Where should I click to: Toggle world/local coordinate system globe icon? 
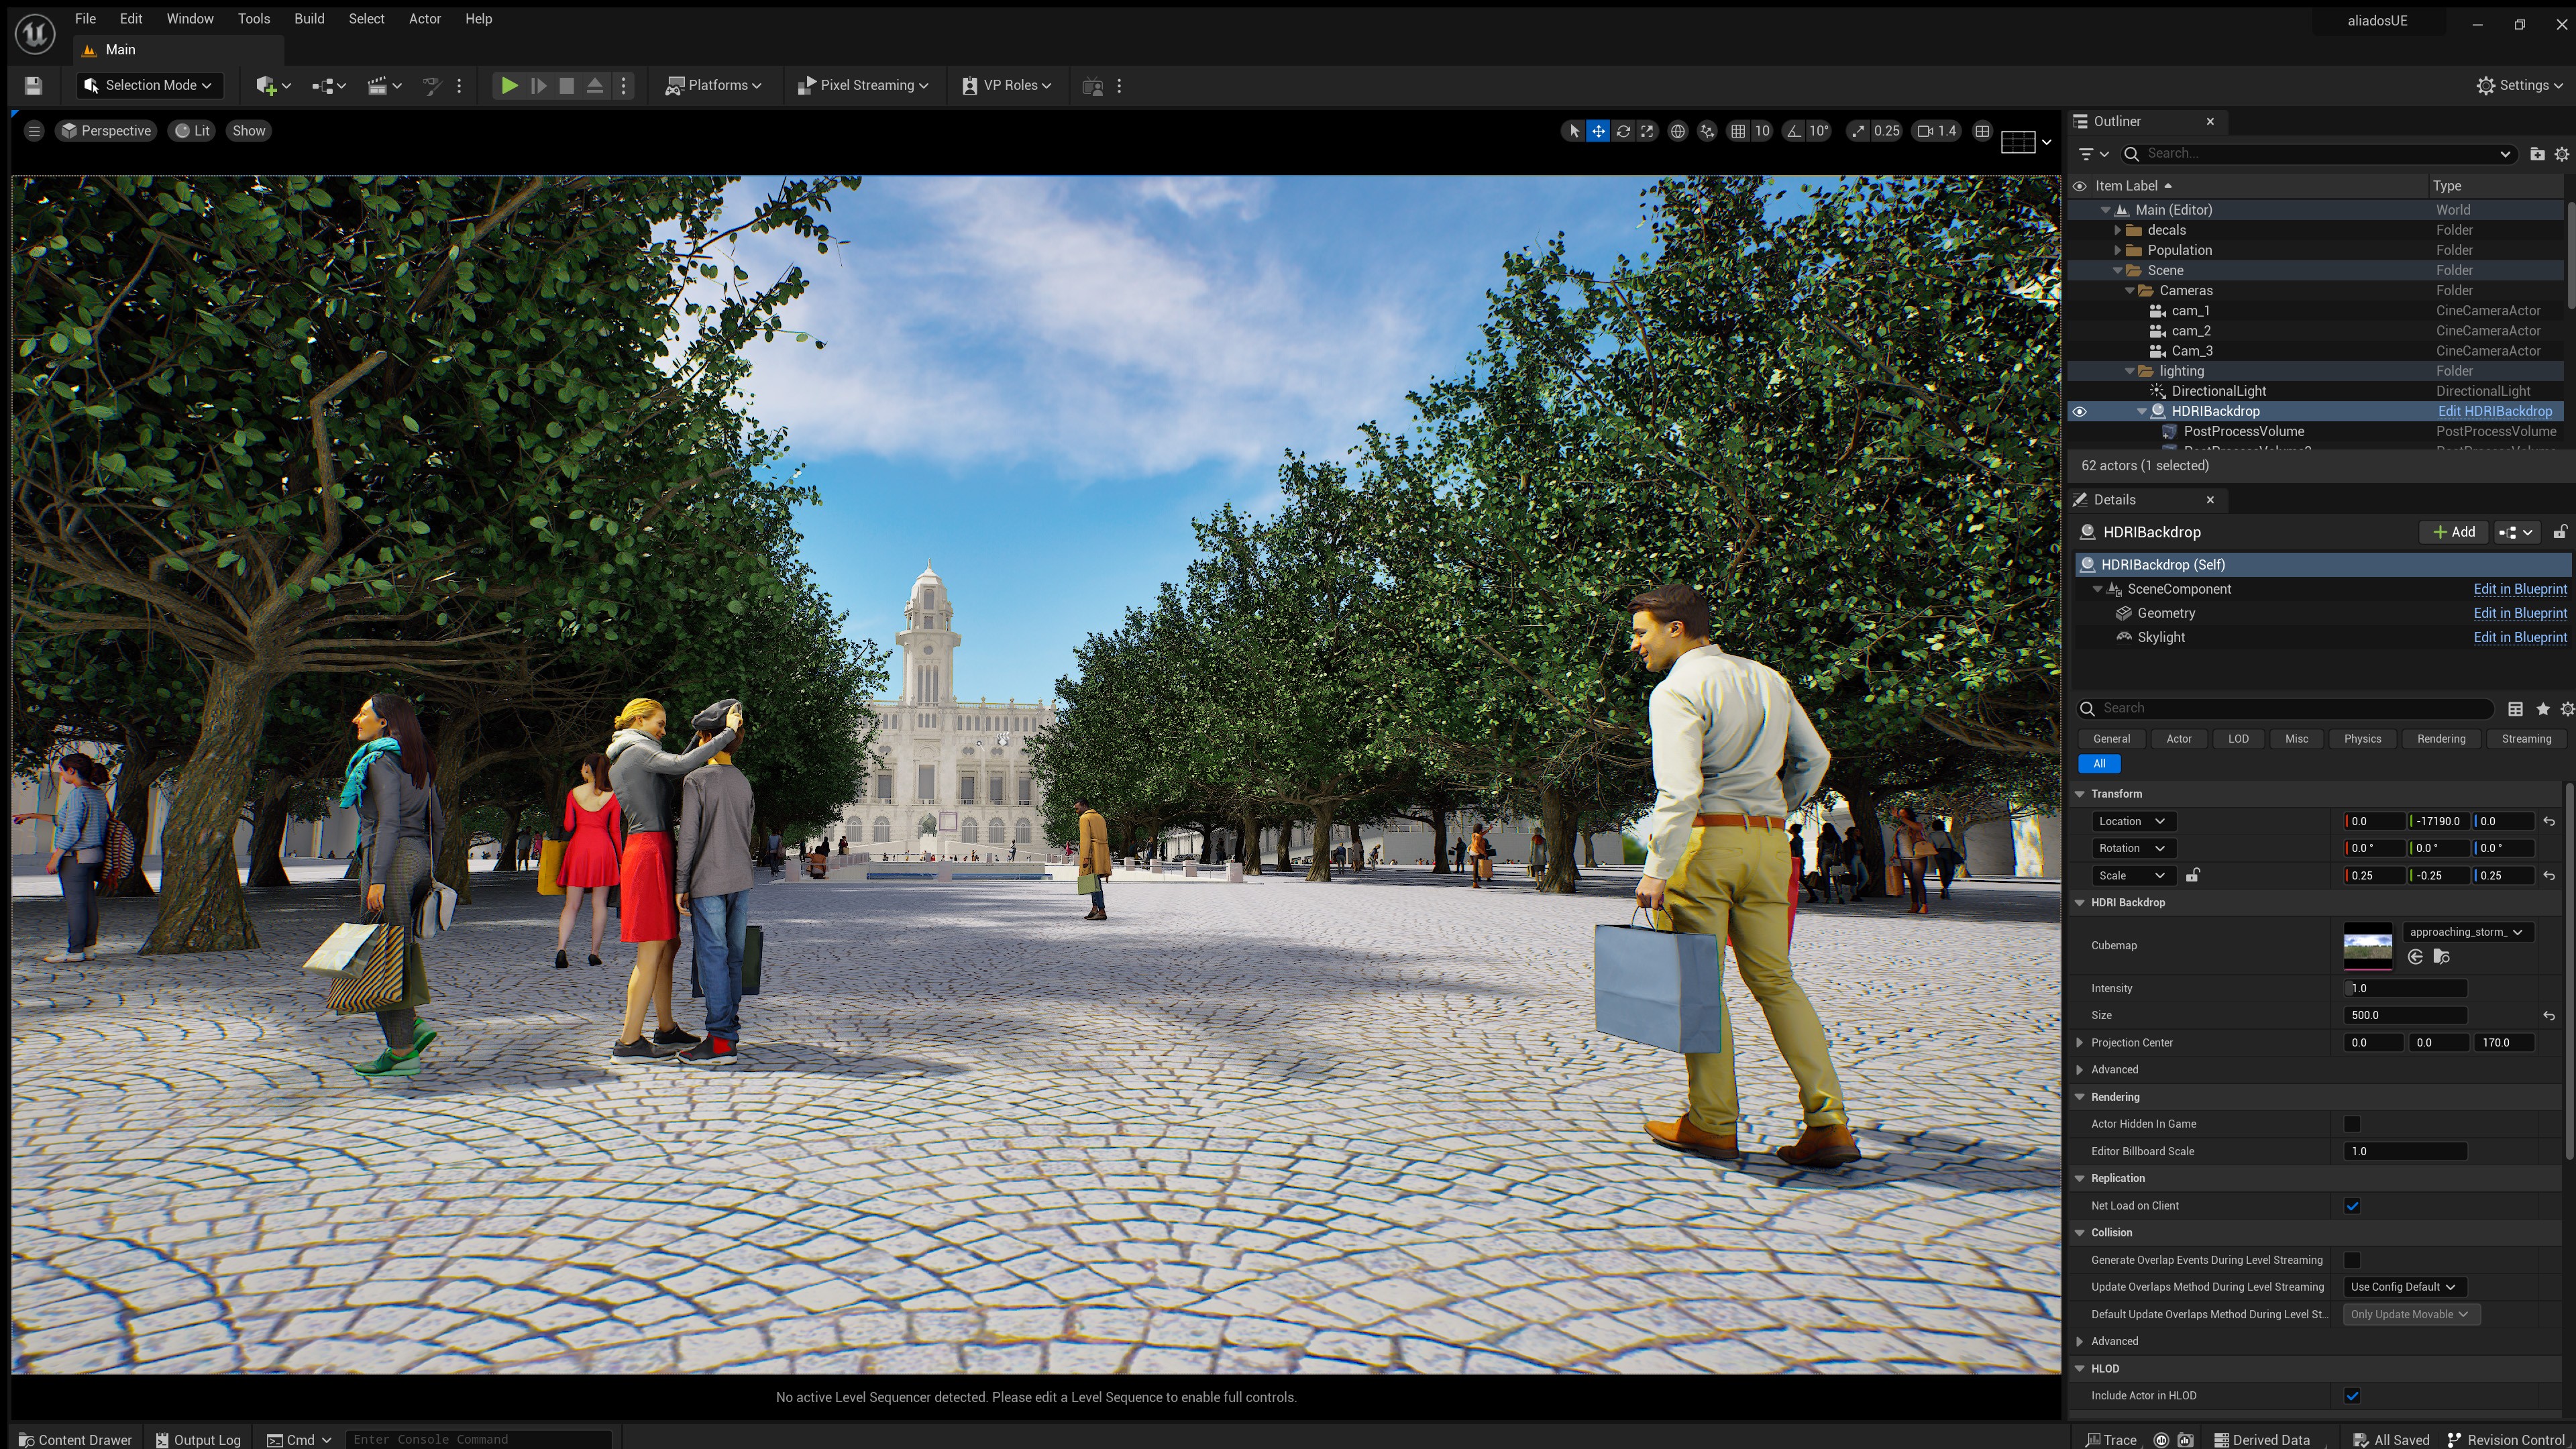coord(1678,131)
